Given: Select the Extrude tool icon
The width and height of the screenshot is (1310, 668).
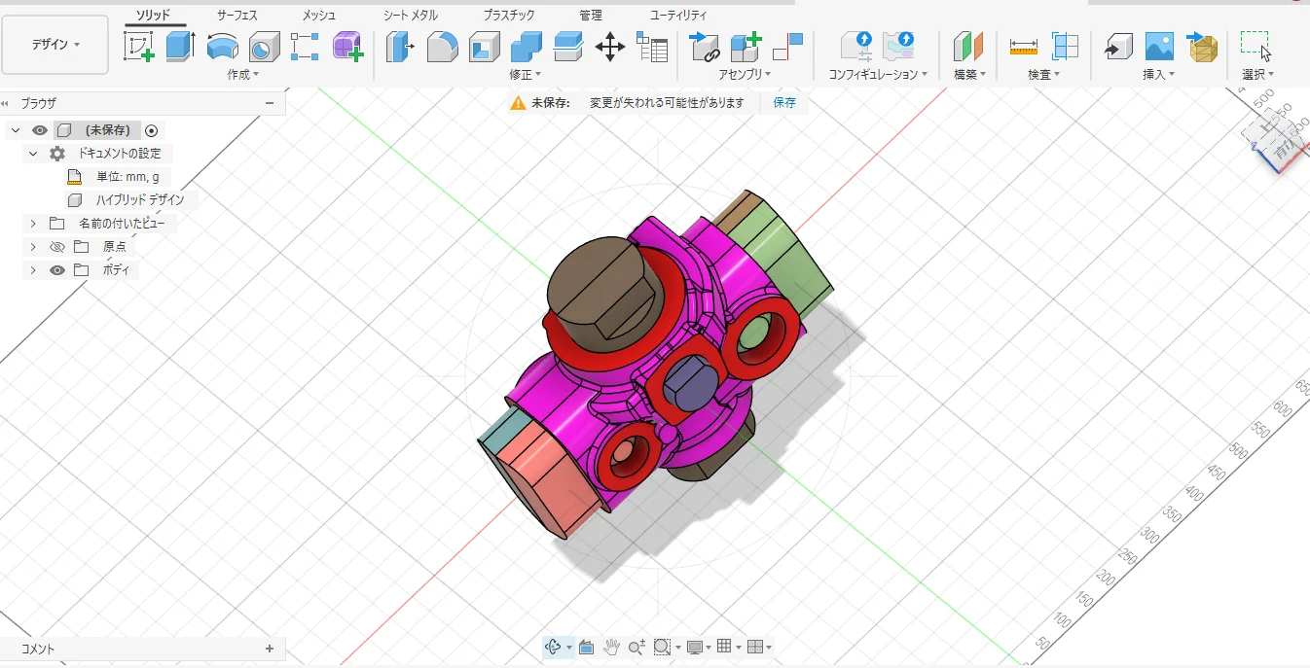Looking at the screenshot, I should click(x=180, y=46).
